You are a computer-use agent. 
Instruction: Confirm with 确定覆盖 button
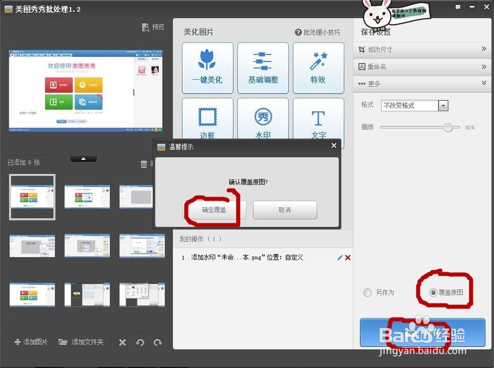tap(214, 210)
